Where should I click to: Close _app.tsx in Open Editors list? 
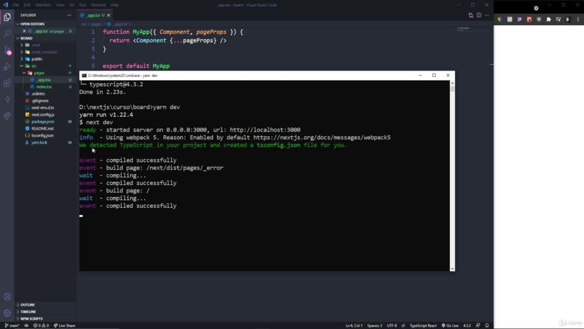(x=25, y=31)
